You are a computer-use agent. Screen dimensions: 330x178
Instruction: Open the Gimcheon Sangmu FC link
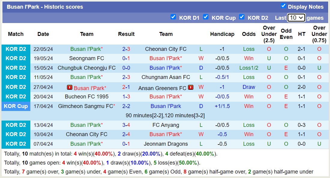click(85, 106)
